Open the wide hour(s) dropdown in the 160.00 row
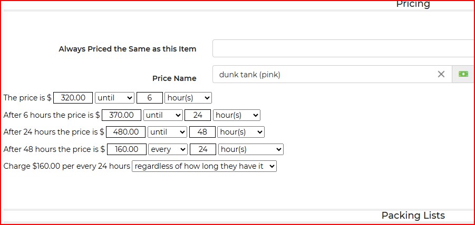This screenshot has height=225, width=475. [250, 149]
